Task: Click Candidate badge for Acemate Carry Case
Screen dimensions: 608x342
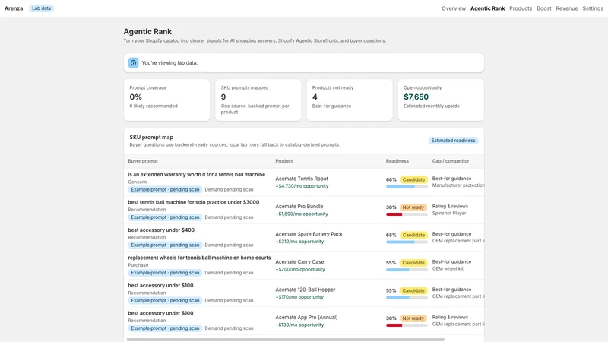Action: point(413,263)
